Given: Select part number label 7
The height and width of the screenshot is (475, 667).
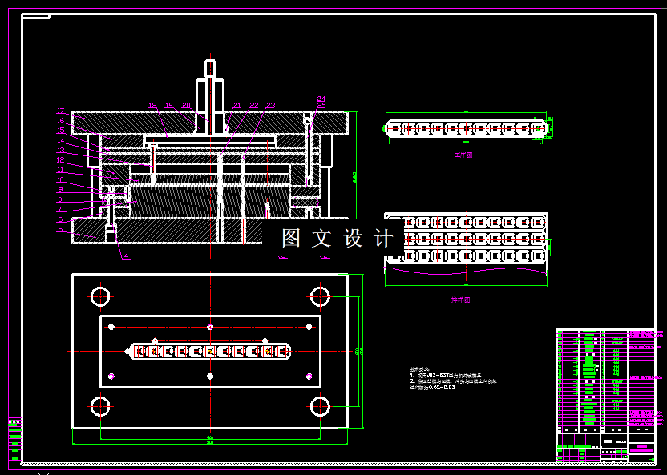Looking at the screenshot, I should (60, 209).
